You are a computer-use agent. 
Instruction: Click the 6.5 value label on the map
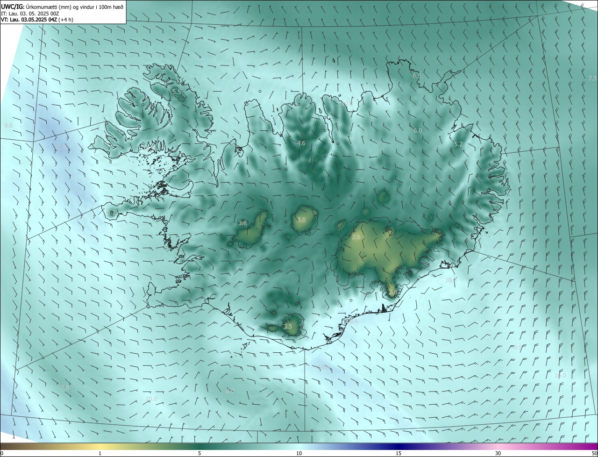417,76
